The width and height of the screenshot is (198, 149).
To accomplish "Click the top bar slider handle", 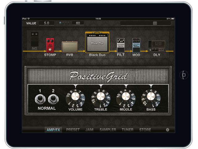I will (155, 23).
